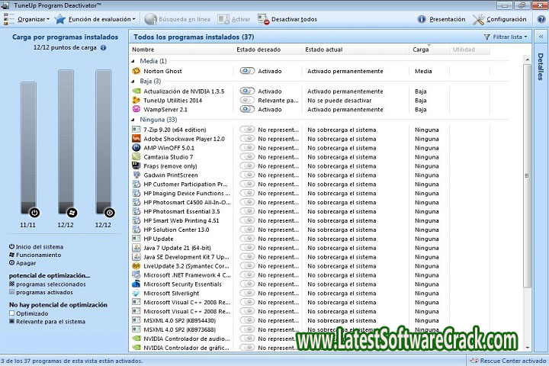Open the Filtrar lista dropdown
The height and width of the screenshot is (366, 549).
coord(506,37)
